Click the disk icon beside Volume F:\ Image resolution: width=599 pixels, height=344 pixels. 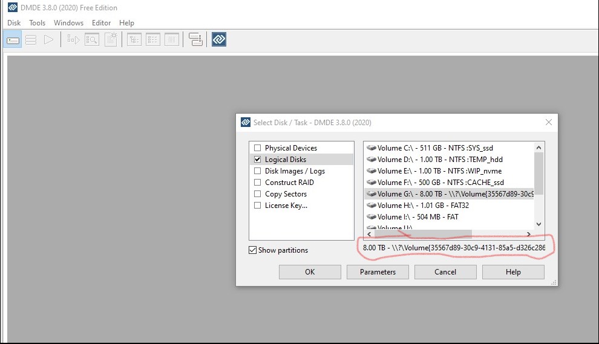click(371, 182)
